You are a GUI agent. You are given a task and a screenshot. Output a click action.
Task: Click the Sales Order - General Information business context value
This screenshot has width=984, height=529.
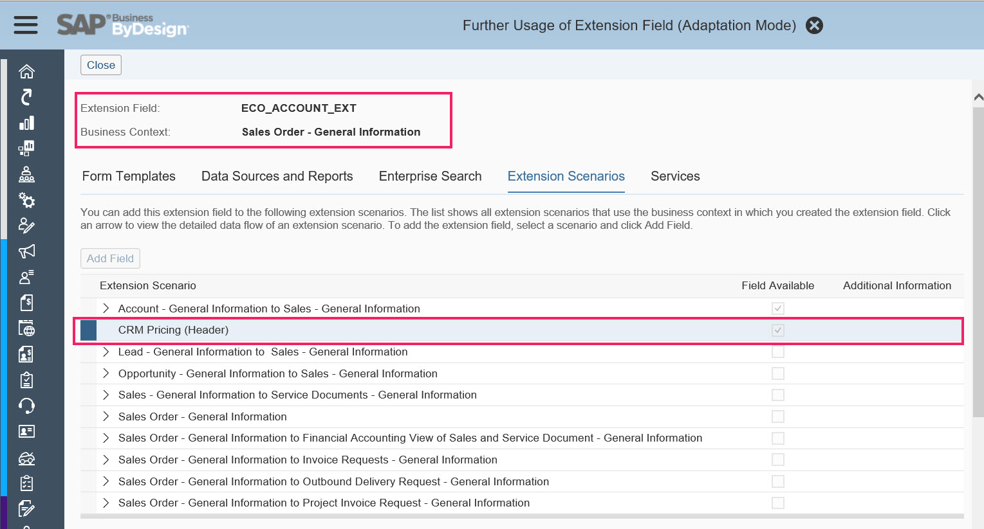click(331, 132)
